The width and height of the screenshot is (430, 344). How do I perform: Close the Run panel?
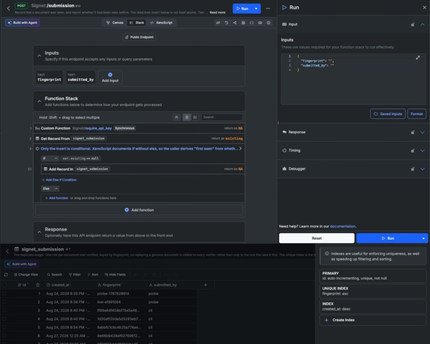(425, 7)
